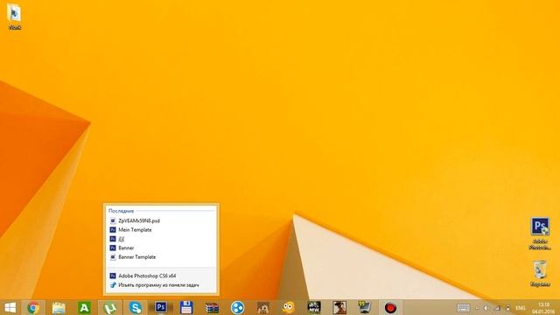
Task: Switch the ENG input language indicator
Action: (x=521, y=308)
